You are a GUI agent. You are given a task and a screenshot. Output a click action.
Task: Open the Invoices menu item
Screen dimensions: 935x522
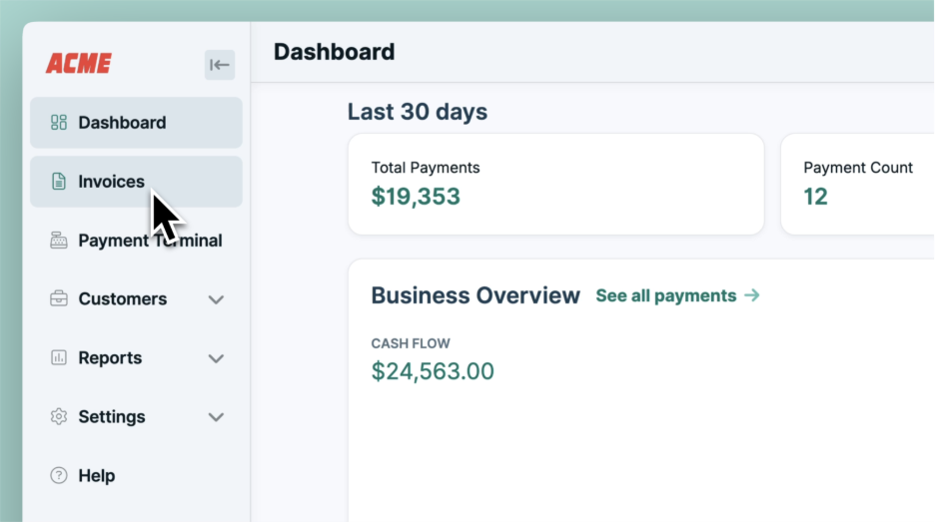pos(136,181)
